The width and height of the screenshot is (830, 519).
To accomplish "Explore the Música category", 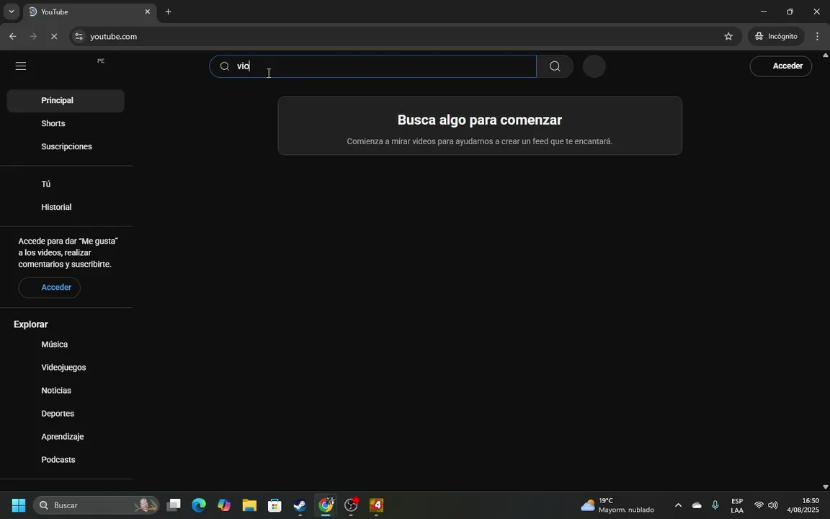I will point(66,345).
